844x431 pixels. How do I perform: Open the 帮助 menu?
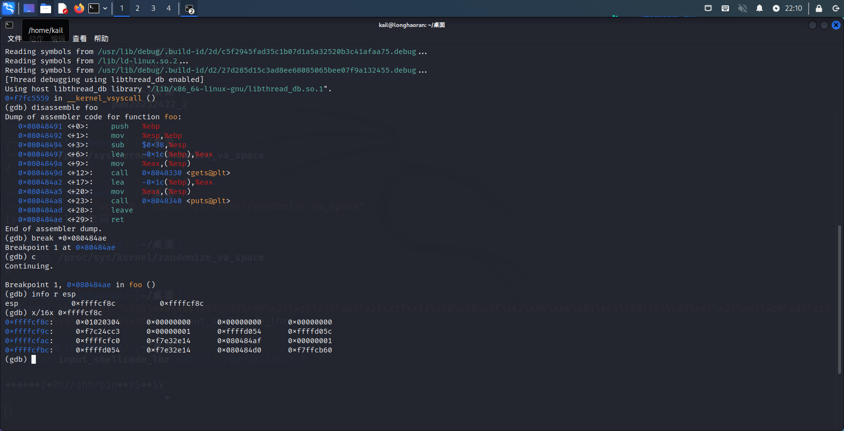(101, 38)
